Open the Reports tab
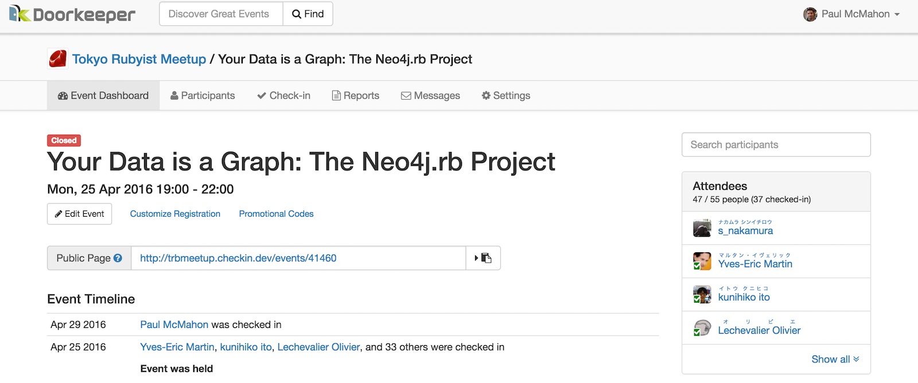 point(356,96)
